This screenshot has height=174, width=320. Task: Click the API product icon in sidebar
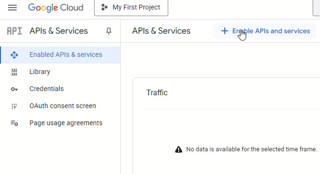pos(14,31)
